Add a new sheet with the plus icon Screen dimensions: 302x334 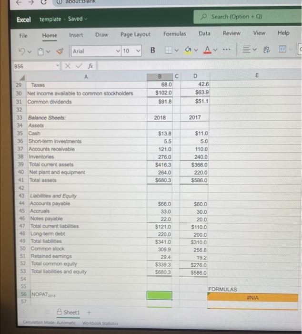pyautogui.click(x=89, y=313)
